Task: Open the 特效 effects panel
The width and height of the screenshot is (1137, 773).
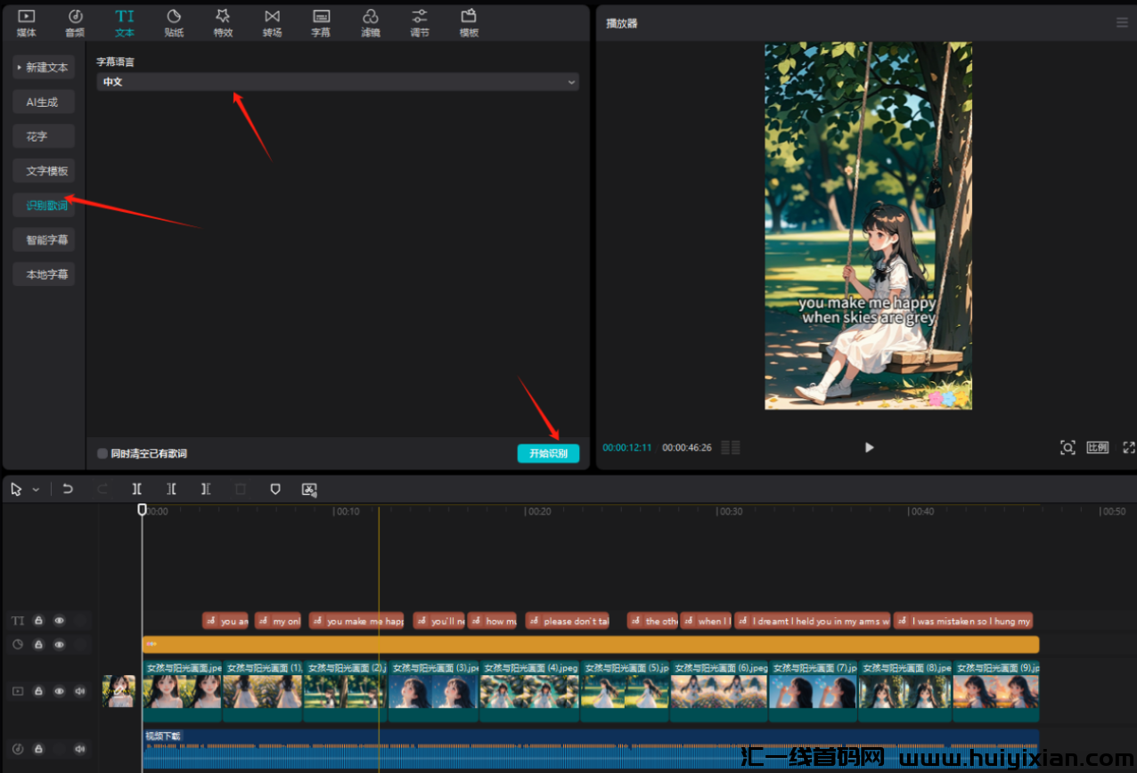Action: [223, 22]
